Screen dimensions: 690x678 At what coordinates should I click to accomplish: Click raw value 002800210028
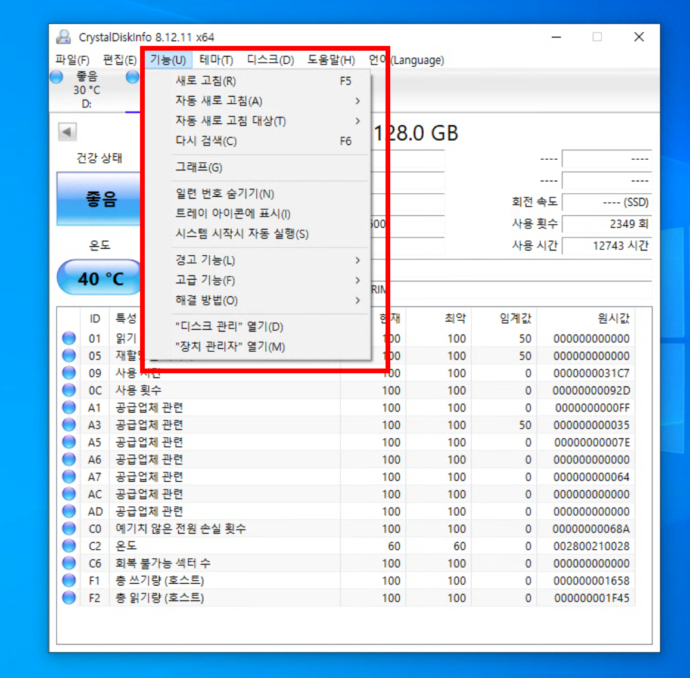click(x=592, y=546)
